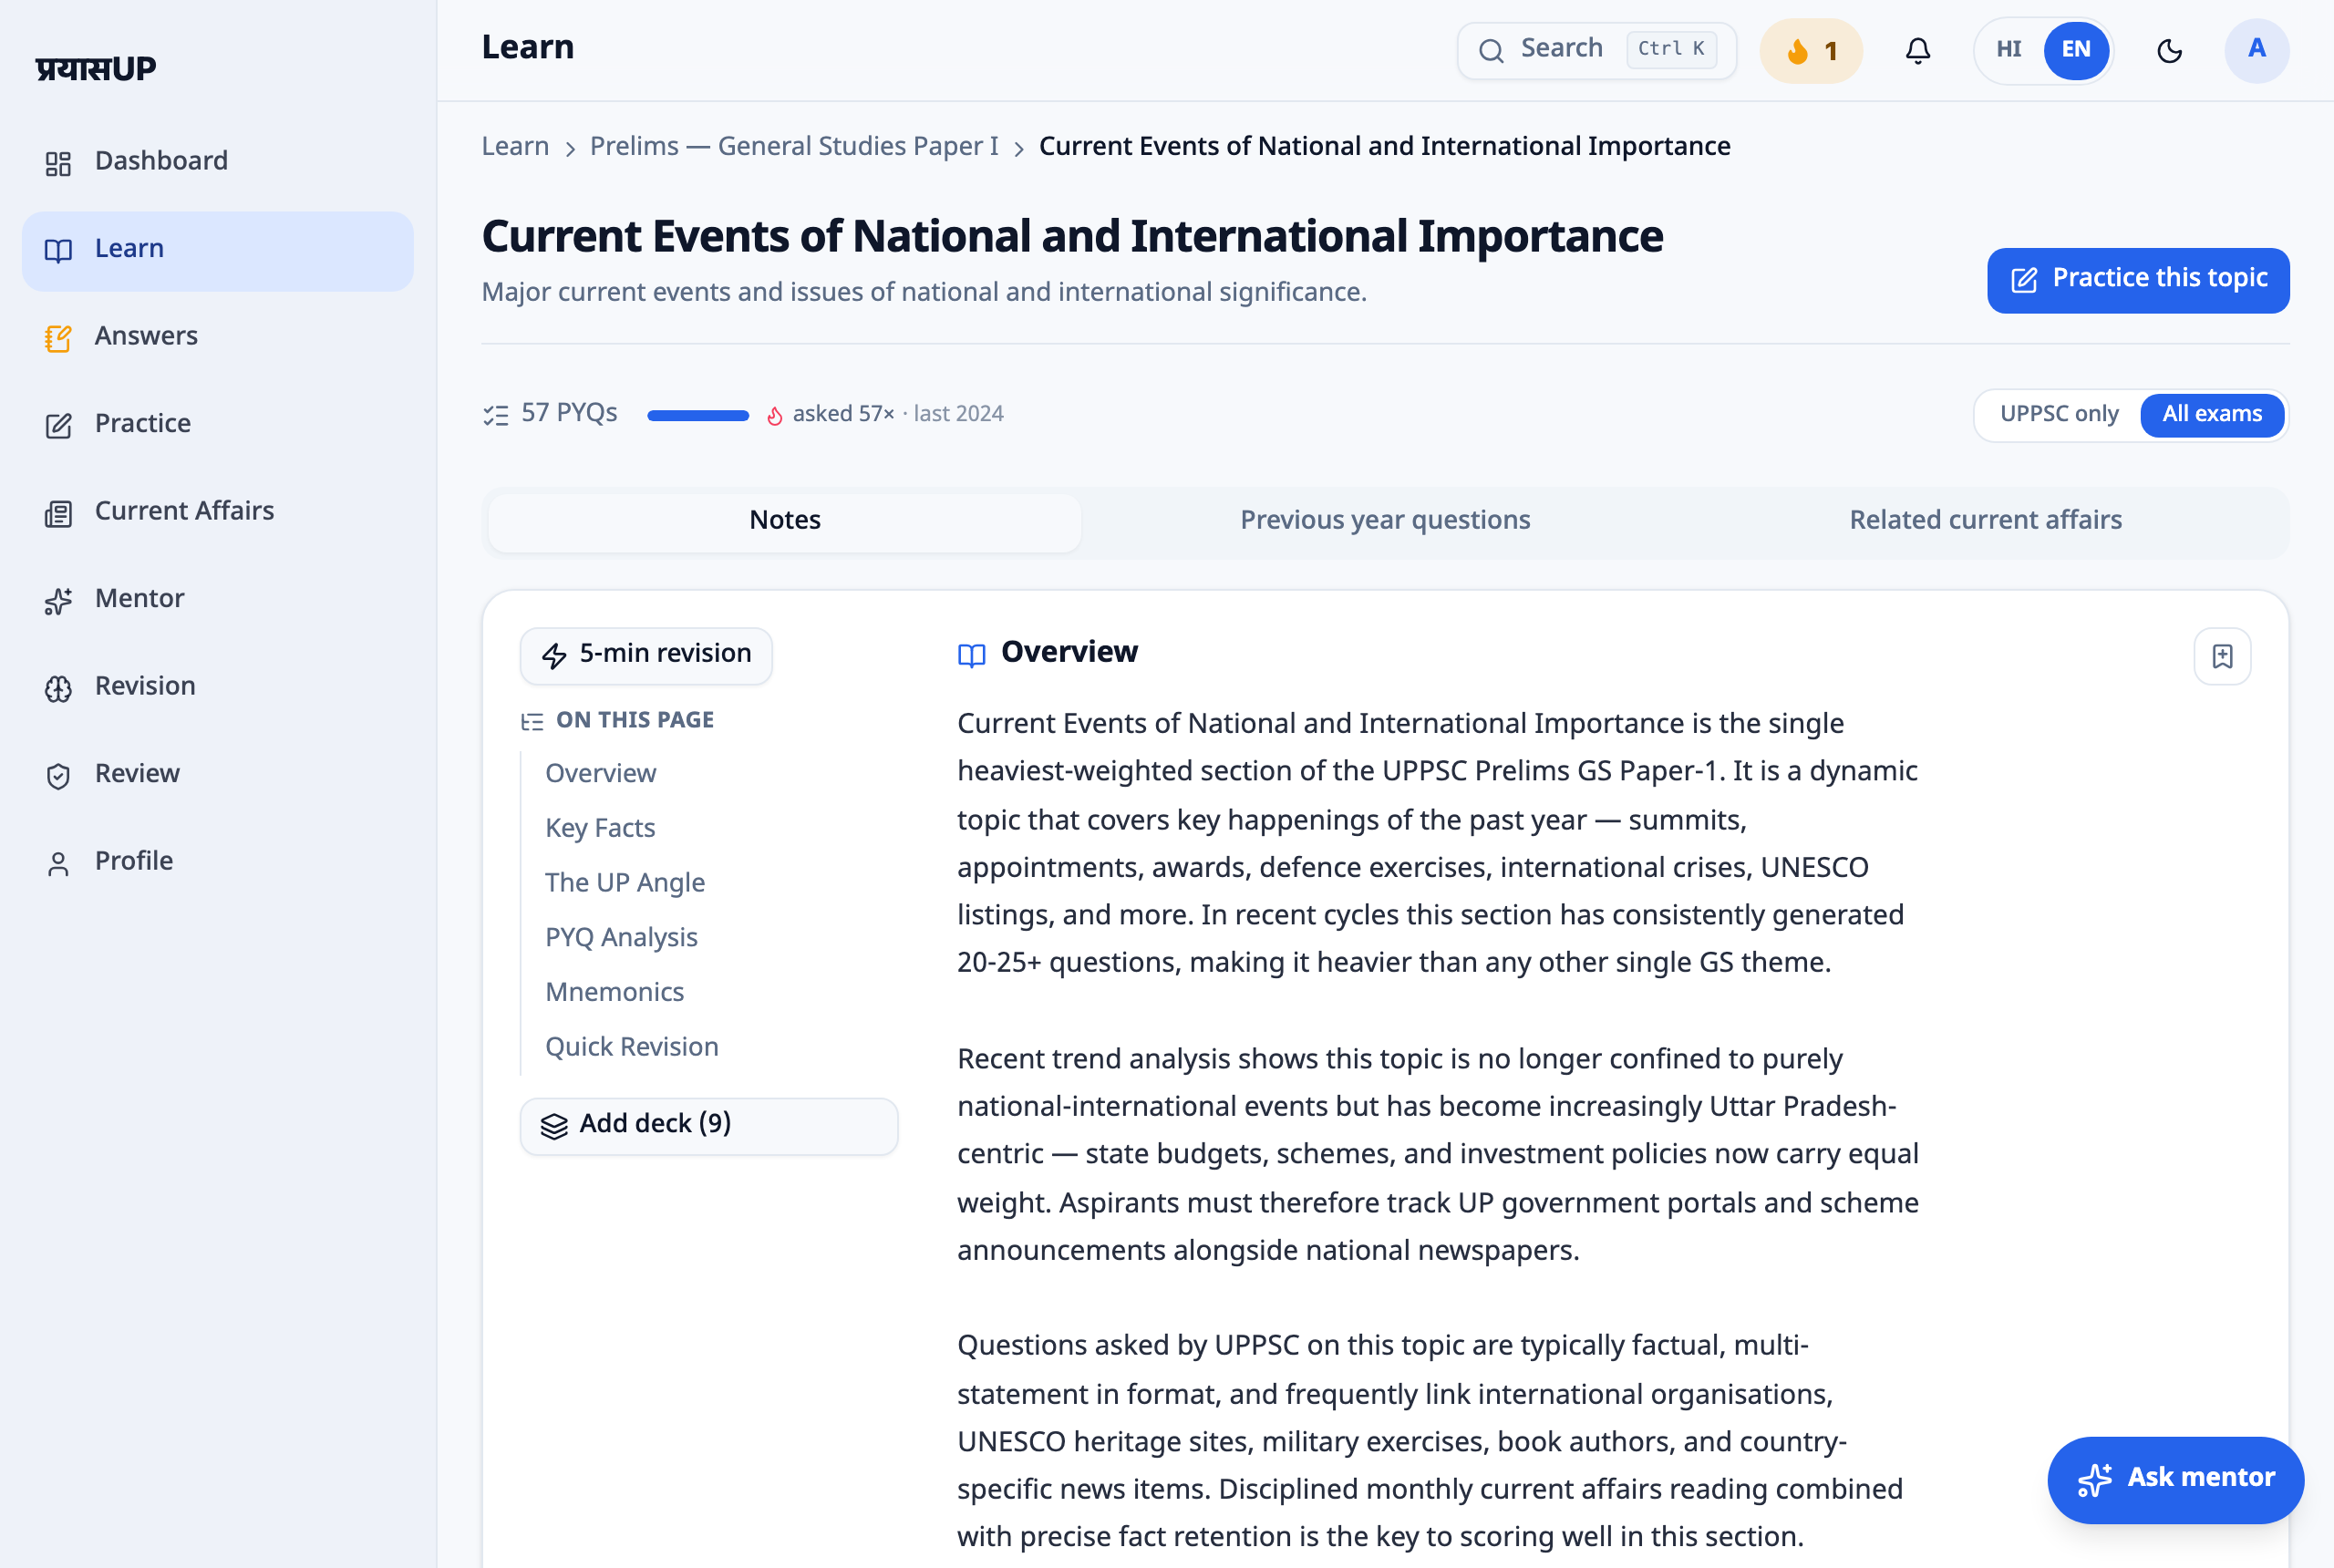The image size is (2334, 1568).
Task: Click the Practice this topic button
Action: point(2138,280)
